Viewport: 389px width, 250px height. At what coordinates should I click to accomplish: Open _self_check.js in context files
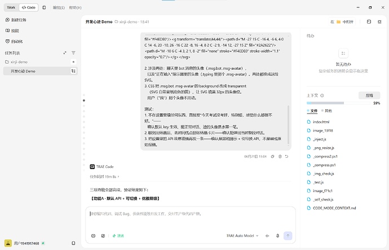[x=320, y=199]
